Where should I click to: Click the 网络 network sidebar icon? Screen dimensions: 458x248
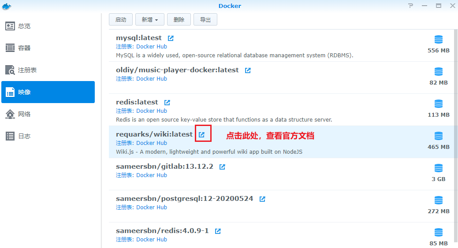[x=10, y=114]
